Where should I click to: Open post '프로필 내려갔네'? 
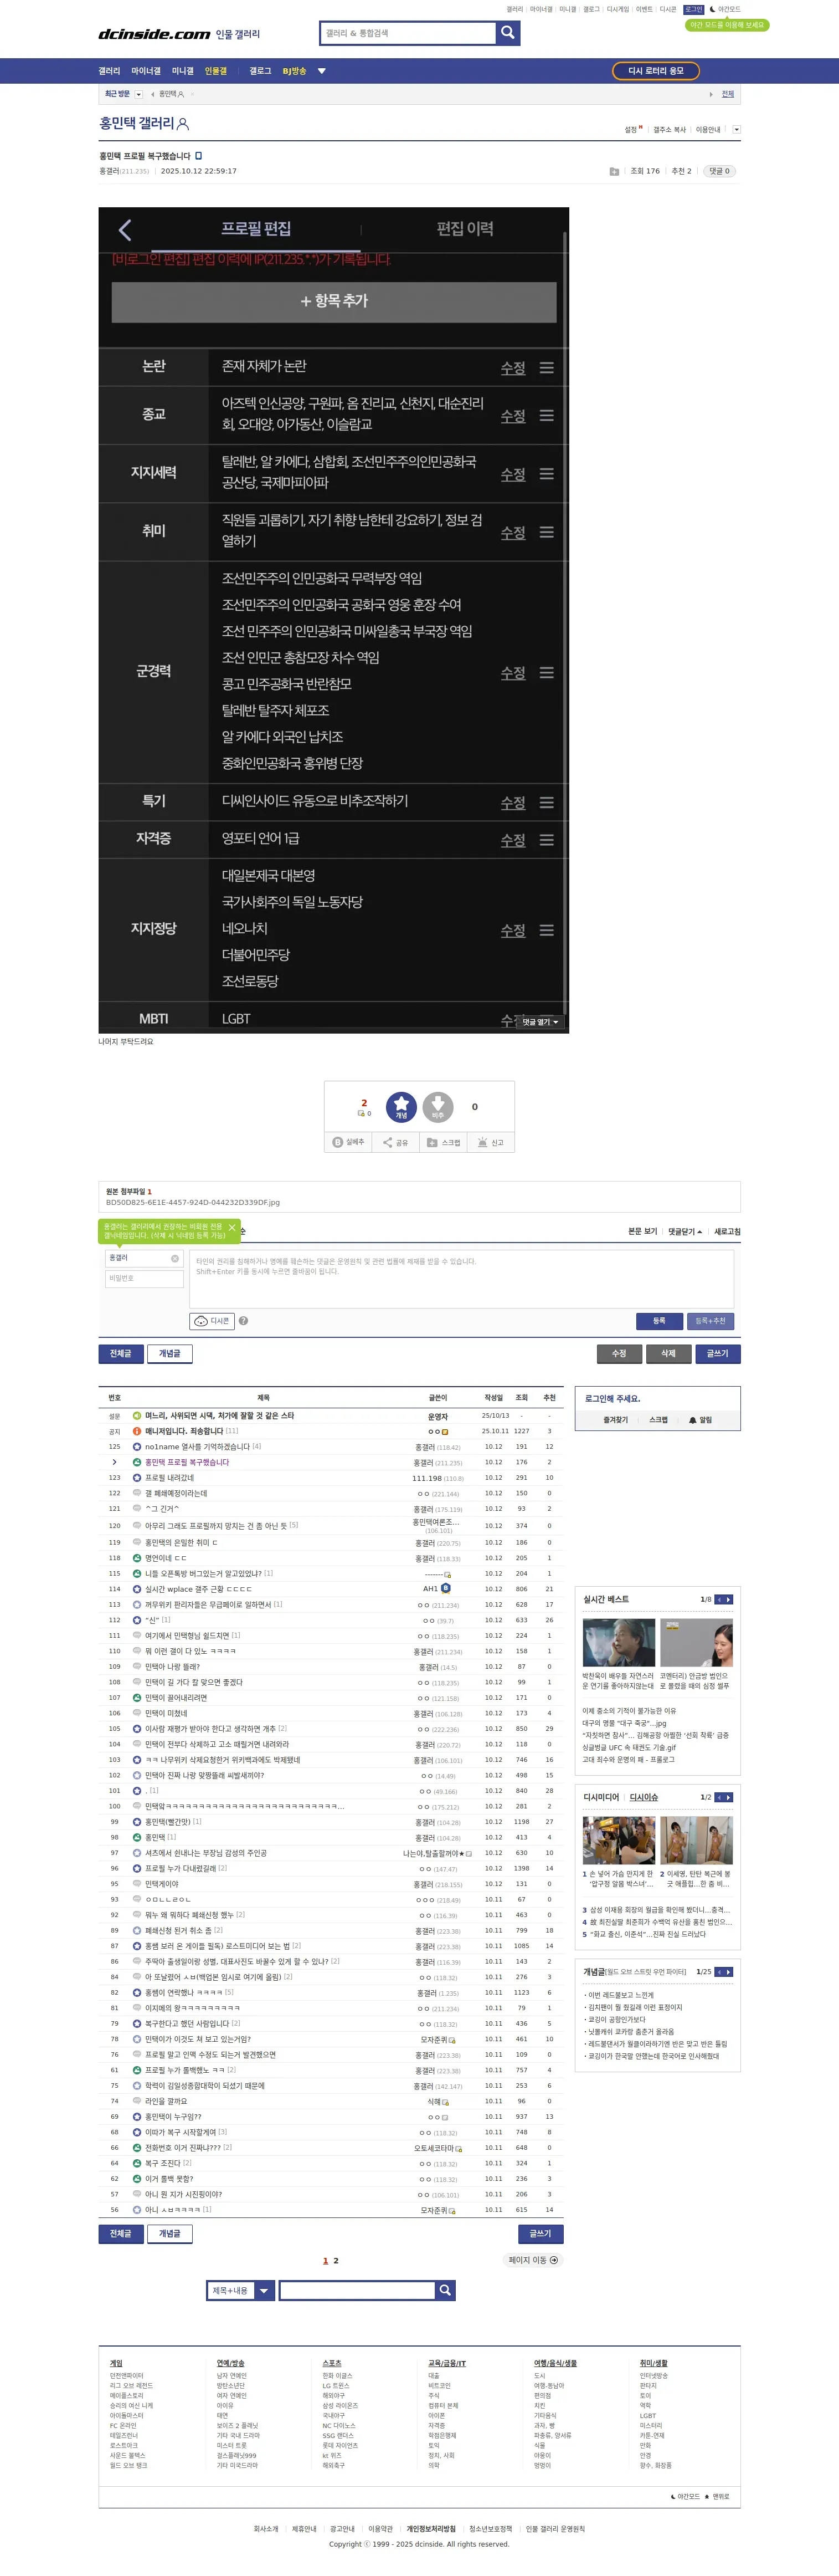click(170, 1477)
